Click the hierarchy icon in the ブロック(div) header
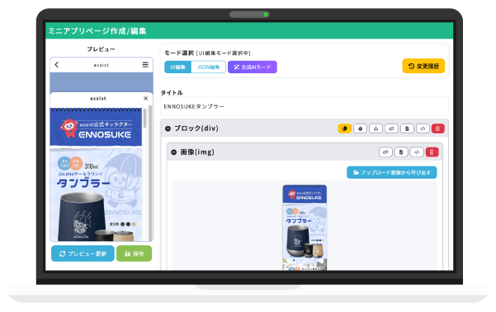Image resolution: width=496 pixels, height=312 pixels. click(376, 128)
